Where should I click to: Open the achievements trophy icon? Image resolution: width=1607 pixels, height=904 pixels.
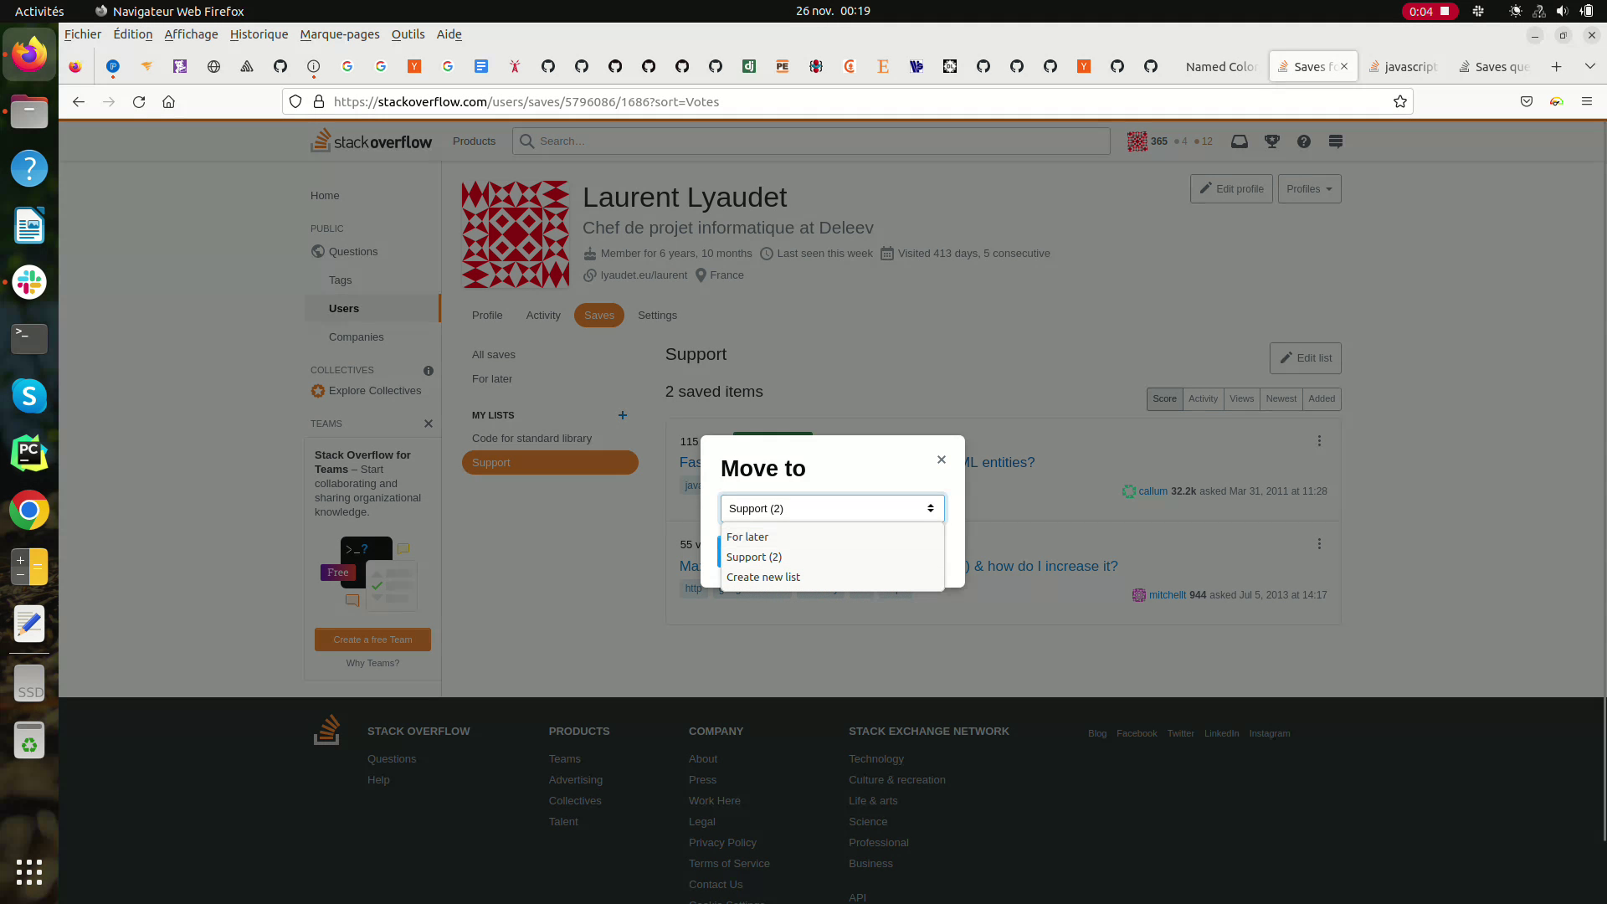[x=1272, y=141]
